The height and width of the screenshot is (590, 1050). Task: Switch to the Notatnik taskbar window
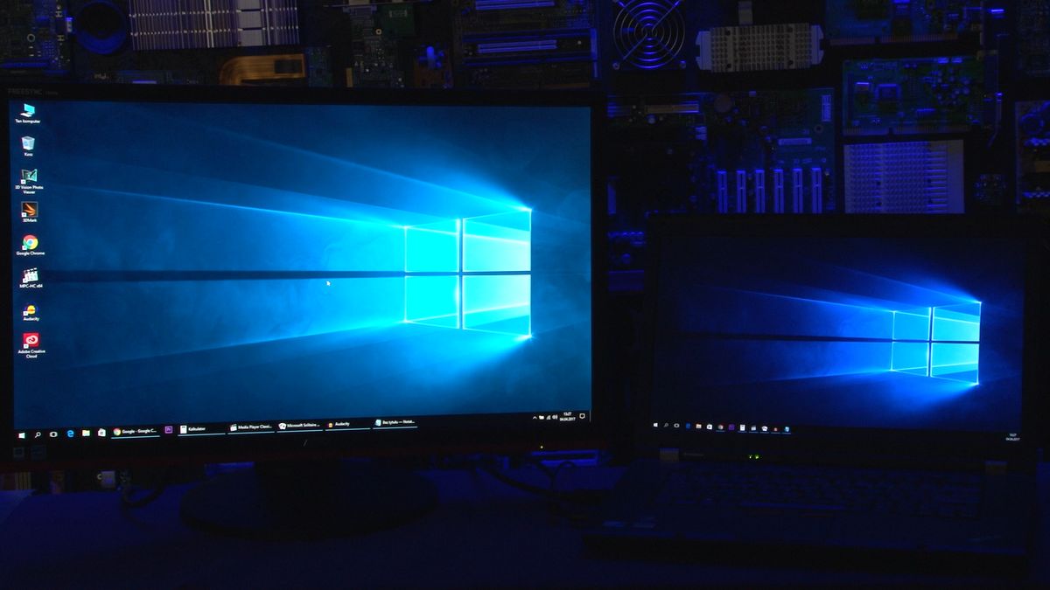pyautogui.click(x=395, y=422)
